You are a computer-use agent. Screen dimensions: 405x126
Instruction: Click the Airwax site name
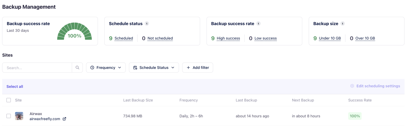click(36, 114)
